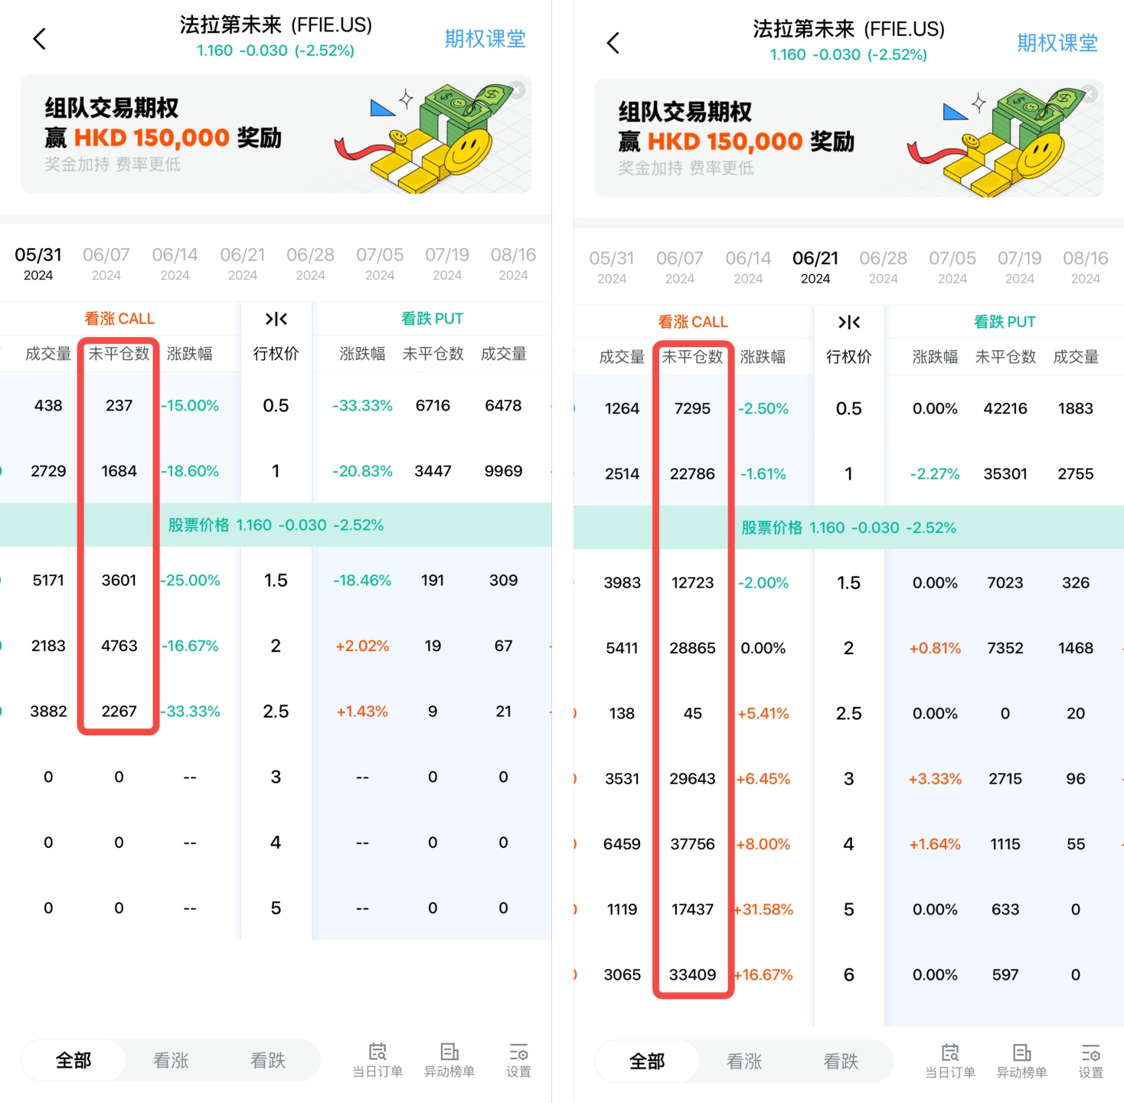Click the put open interest value 6716
The width and height of the screenshot is (1124, 1103).
pyautogui.click(x=433, y=406)
